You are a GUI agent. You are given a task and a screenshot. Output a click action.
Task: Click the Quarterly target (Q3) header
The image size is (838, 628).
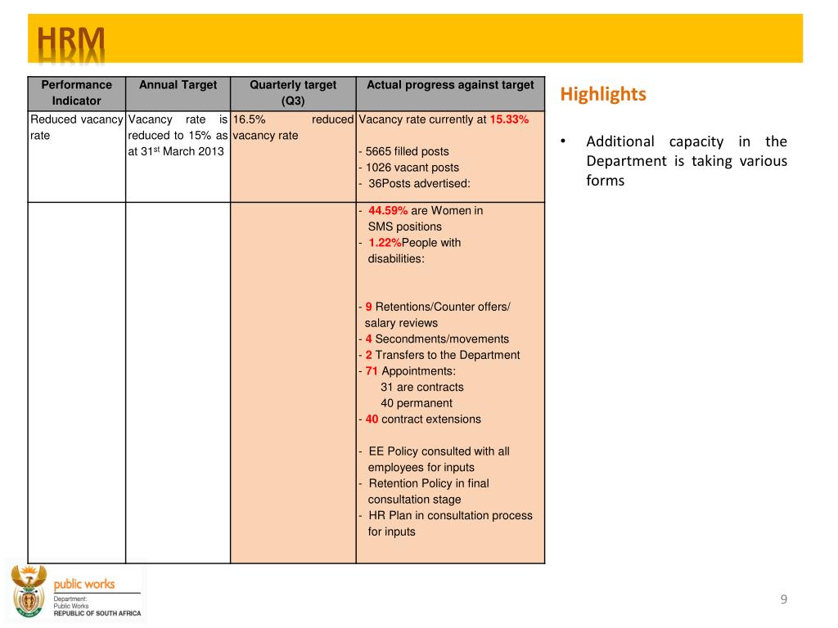point(293,93)
